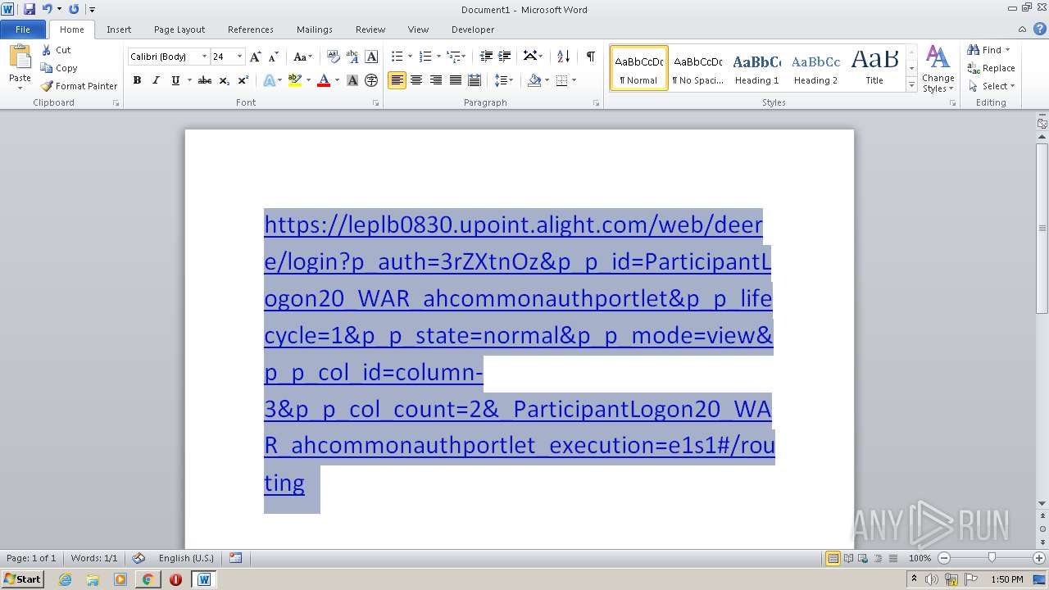Image resolution: width=1049 pixels, height=590 pixels.
Task: Select the Format Painter brush
Action: point(47,86)
